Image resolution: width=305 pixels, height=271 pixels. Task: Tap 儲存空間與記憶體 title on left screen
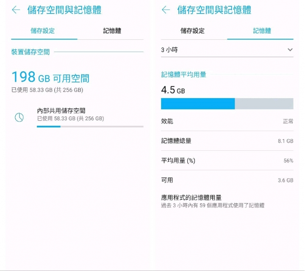pyautogui.click(x=64, y=10)
